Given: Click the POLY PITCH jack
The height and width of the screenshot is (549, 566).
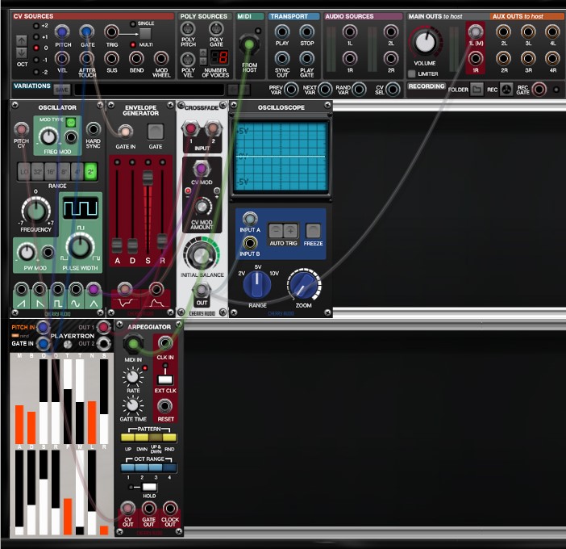Looking at the screenshot, I should pos(188,29).
